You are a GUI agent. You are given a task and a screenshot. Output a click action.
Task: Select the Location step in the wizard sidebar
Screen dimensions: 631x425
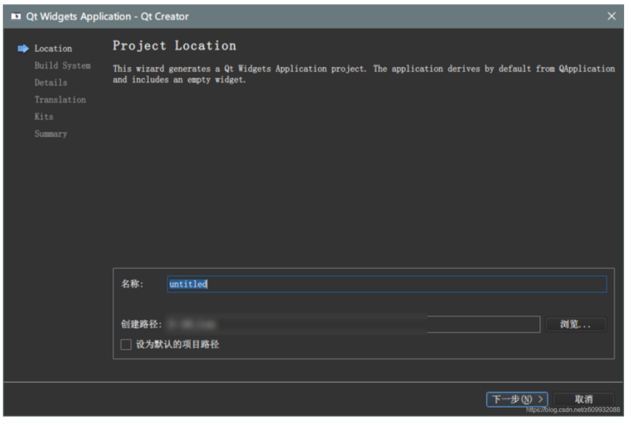pos(53,48)
